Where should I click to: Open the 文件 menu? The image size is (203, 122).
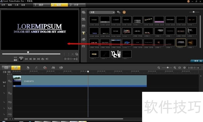click(3, 5)
